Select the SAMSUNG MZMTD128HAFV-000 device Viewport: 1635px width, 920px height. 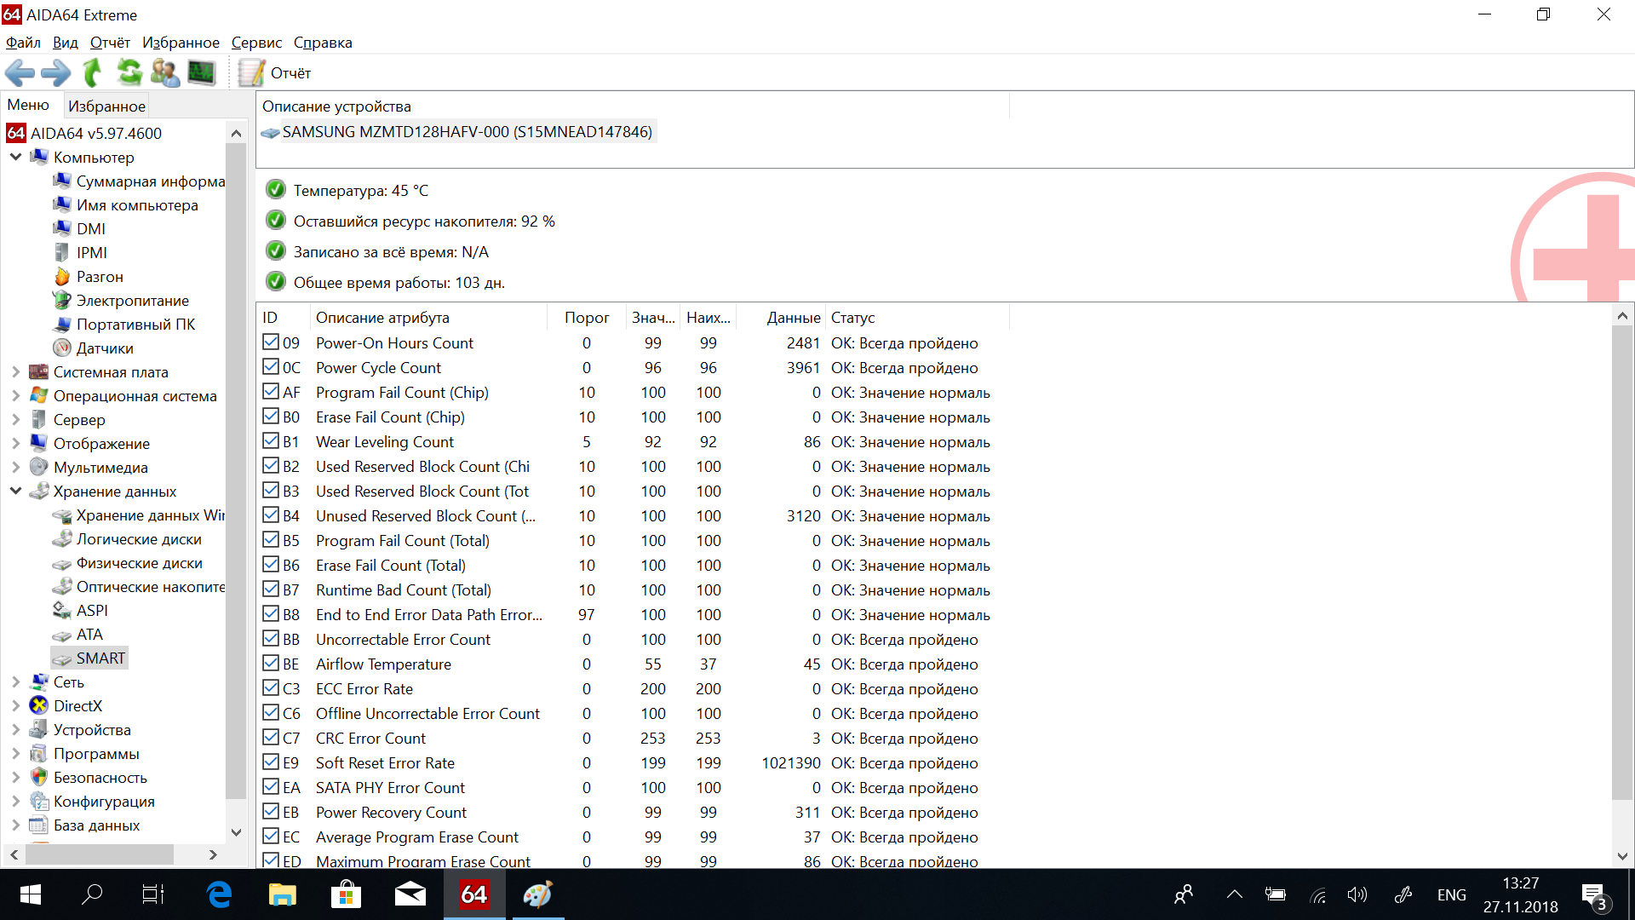[457, 132]
